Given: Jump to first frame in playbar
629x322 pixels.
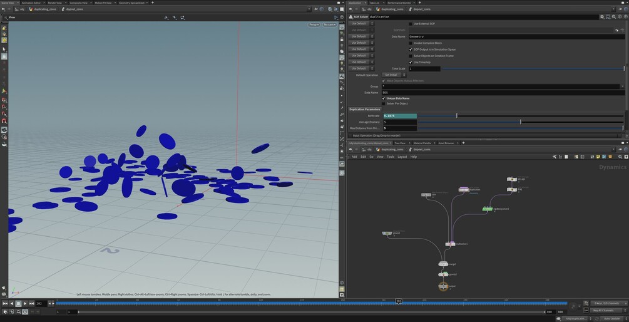Looking at the screenshot, I should (x=5, y=304).
